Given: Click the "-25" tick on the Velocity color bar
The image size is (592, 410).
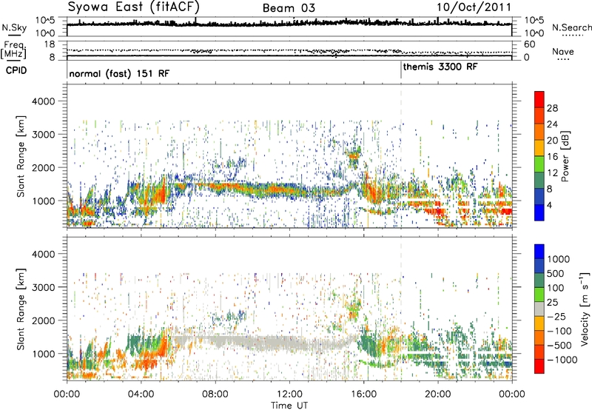Looking at the screenshot, I should click(x=556, y=317).
